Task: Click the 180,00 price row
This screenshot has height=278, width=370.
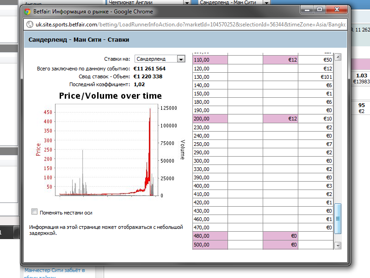Action: pos(263,102)
